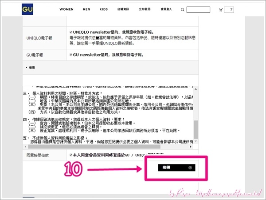Click the vertical scrollbar thumb in terms
Image resolution: width=266 pixels, height=200 pixels.
coord(196,130)
